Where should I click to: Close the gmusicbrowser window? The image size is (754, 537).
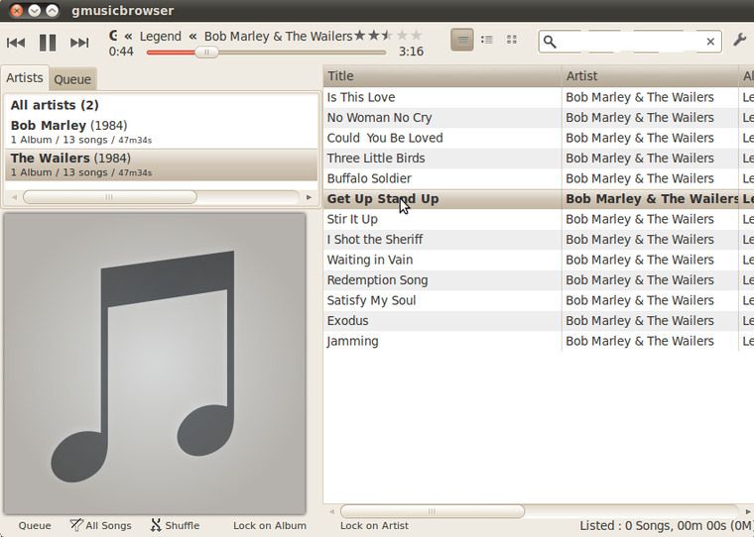click(x=16, y=10)
